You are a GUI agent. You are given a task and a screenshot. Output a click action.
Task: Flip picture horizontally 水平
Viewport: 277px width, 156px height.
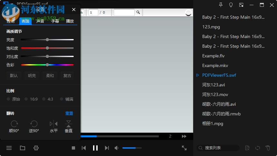point(54,126)
